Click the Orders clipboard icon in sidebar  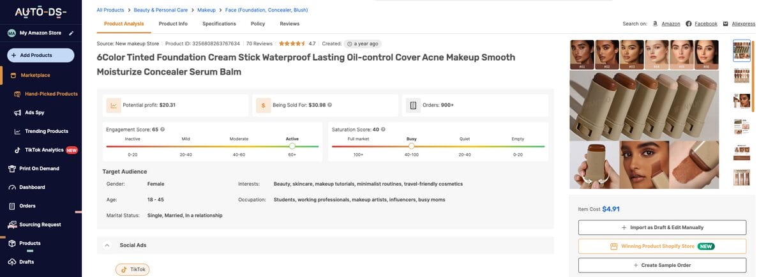tap(12, 206)
